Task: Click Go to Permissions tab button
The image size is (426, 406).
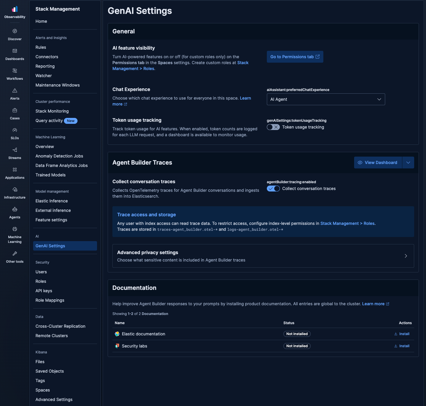Action: pyautogui.click(x=295, y=57)
